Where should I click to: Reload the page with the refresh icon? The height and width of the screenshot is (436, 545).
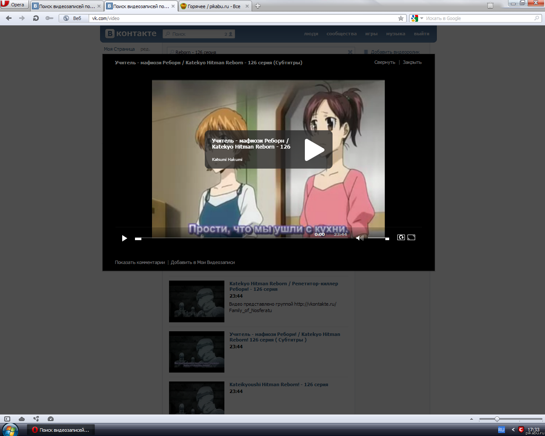point(36,18)
